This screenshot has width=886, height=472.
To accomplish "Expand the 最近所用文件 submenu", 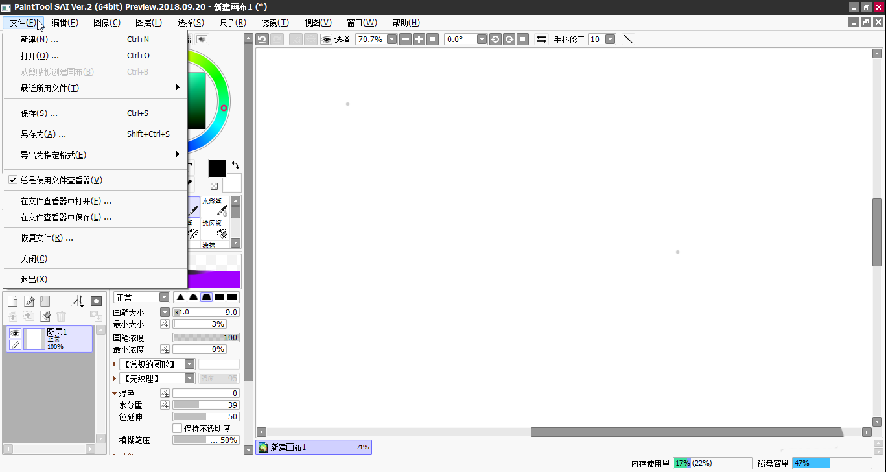I will pos(95,88).
